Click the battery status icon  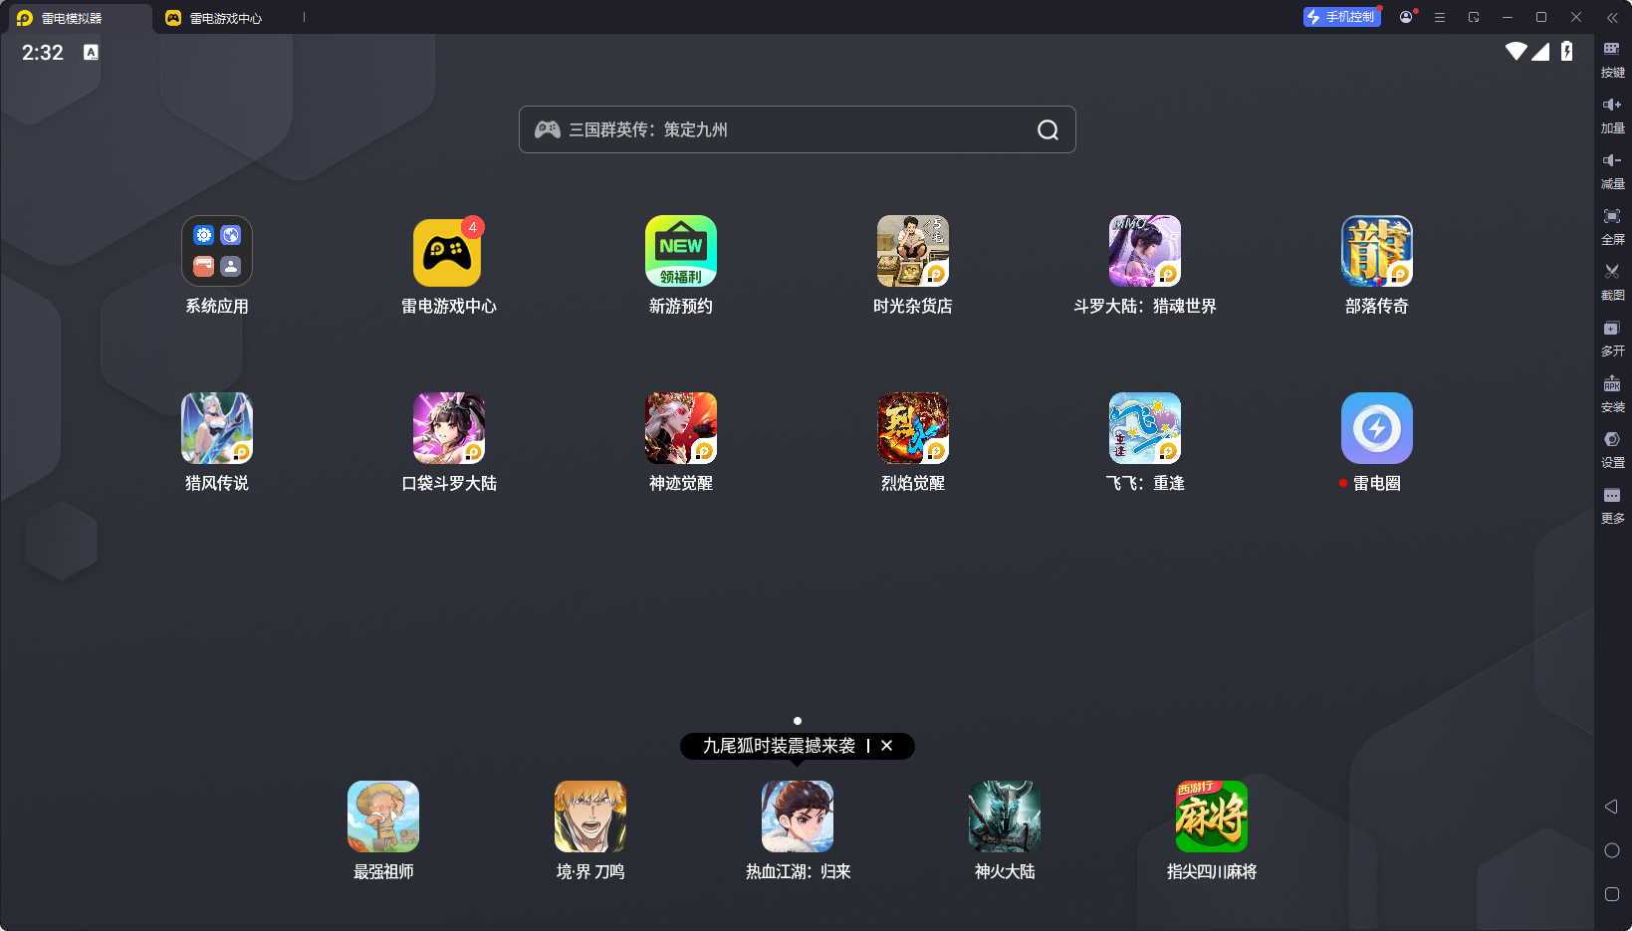(1567, 51)
